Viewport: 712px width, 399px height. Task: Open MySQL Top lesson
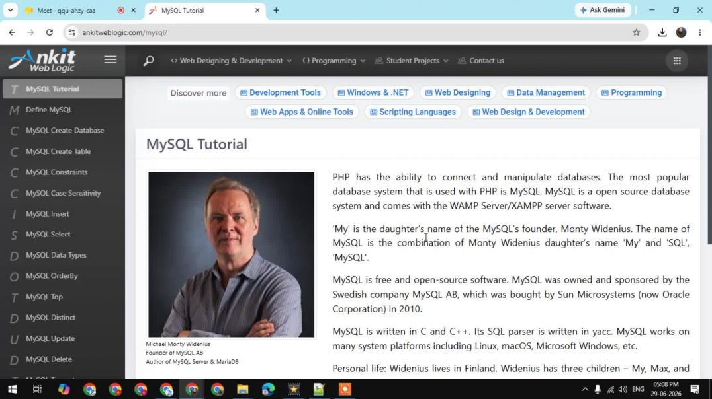[63, 297]
